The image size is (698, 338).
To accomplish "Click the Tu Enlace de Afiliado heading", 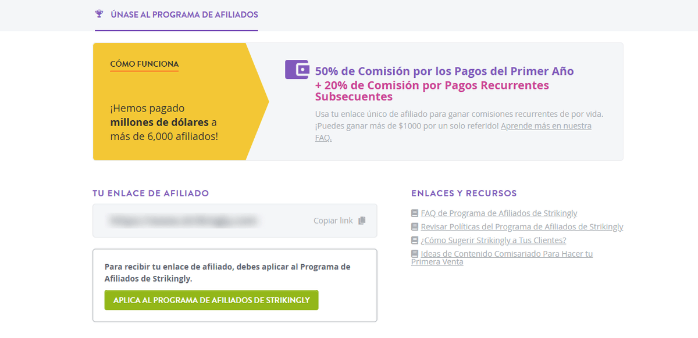I will coord(151,193).
